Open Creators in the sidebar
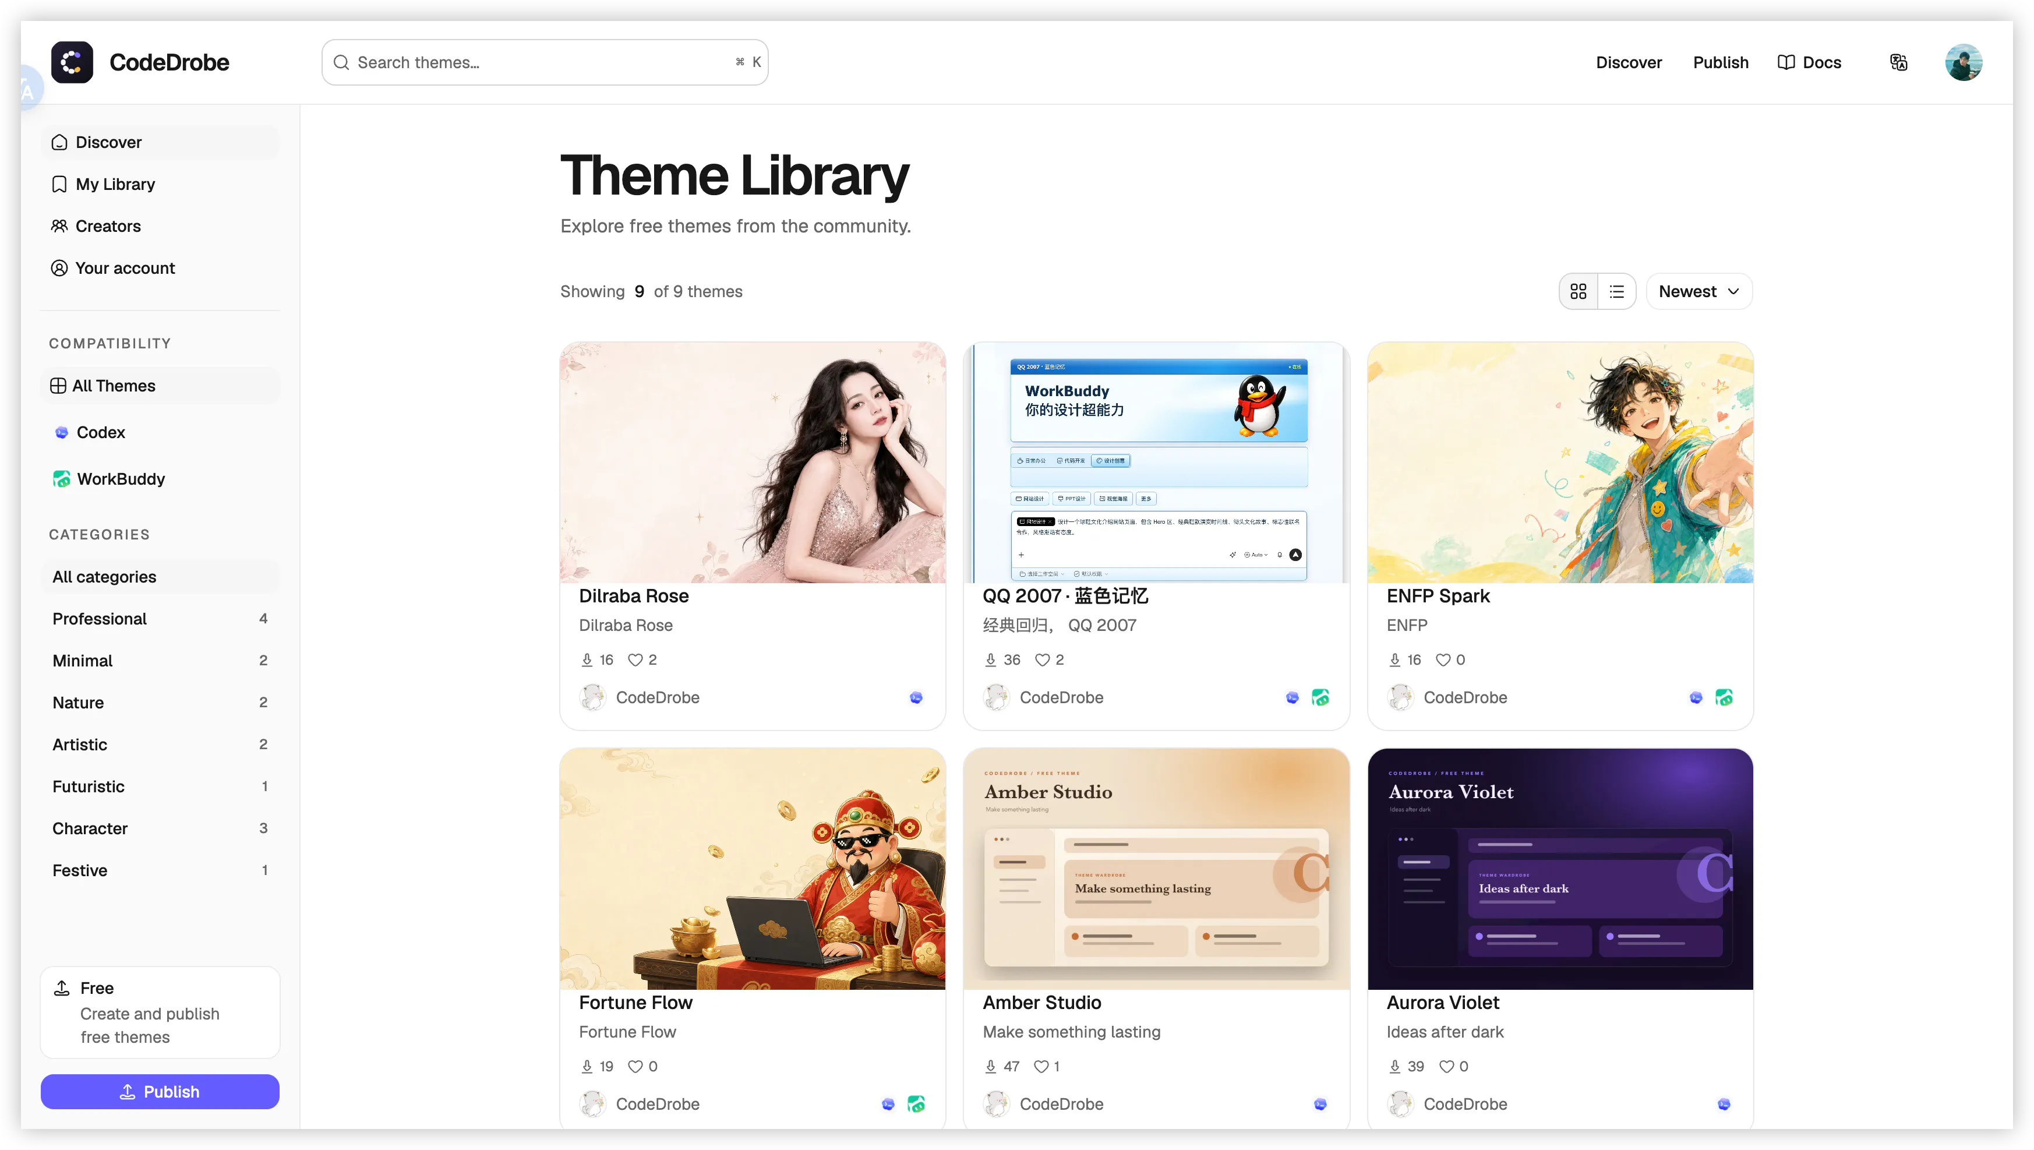The height and width of the screenshot is (1150, 2034). pyautogui.click(x=160, y=226)
